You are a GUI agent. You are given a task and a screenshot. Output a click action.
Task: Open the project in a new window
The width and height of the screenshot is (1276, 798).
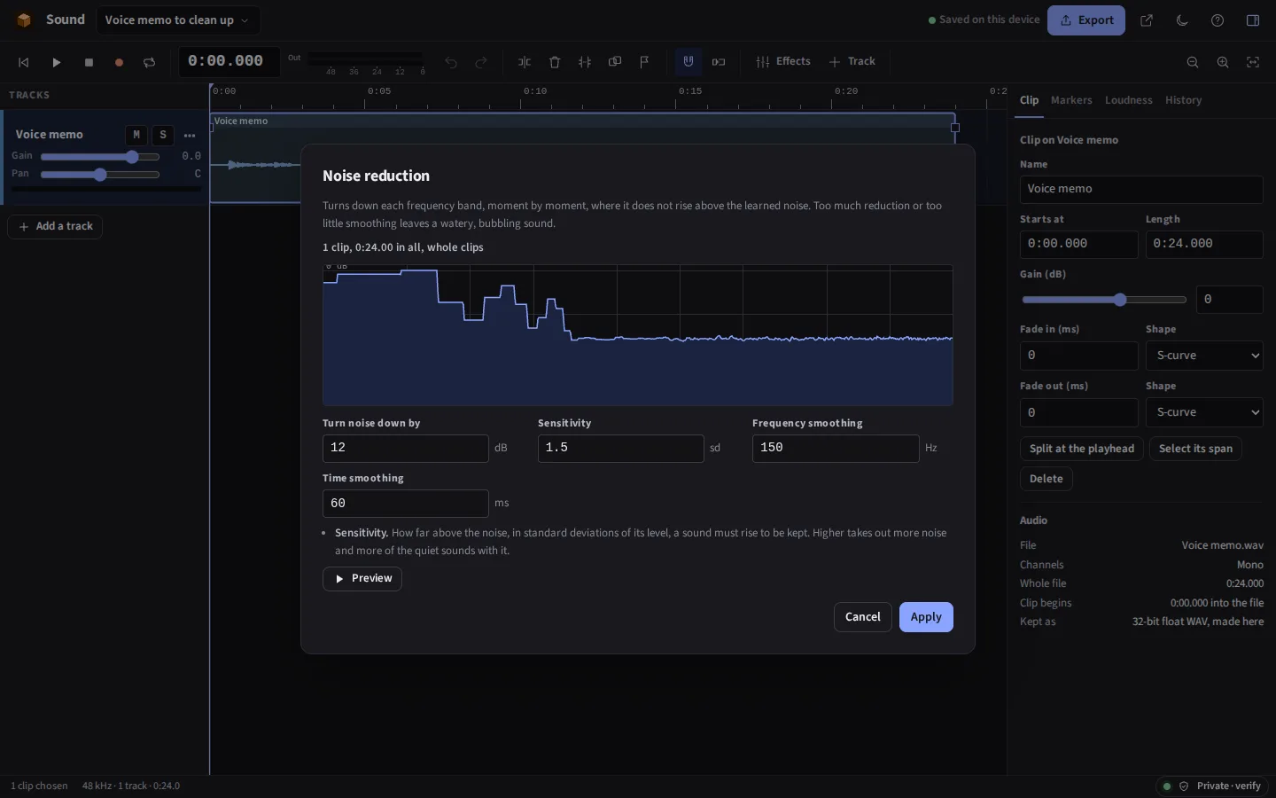coord(1147,20)
